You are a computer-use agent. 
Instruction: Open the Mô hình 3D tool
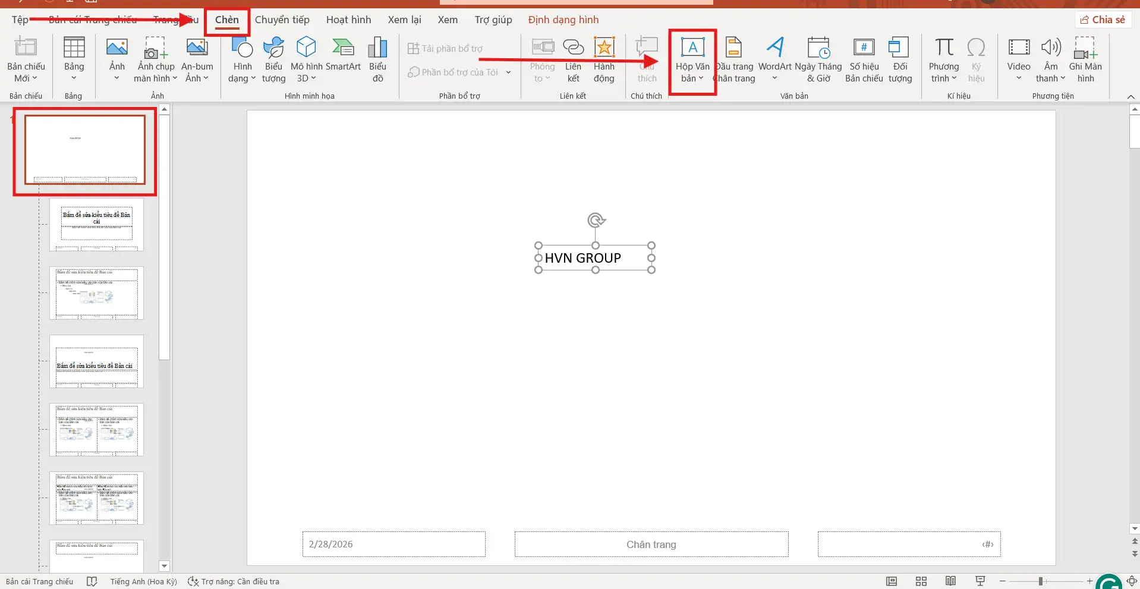(x=306, y=56)
